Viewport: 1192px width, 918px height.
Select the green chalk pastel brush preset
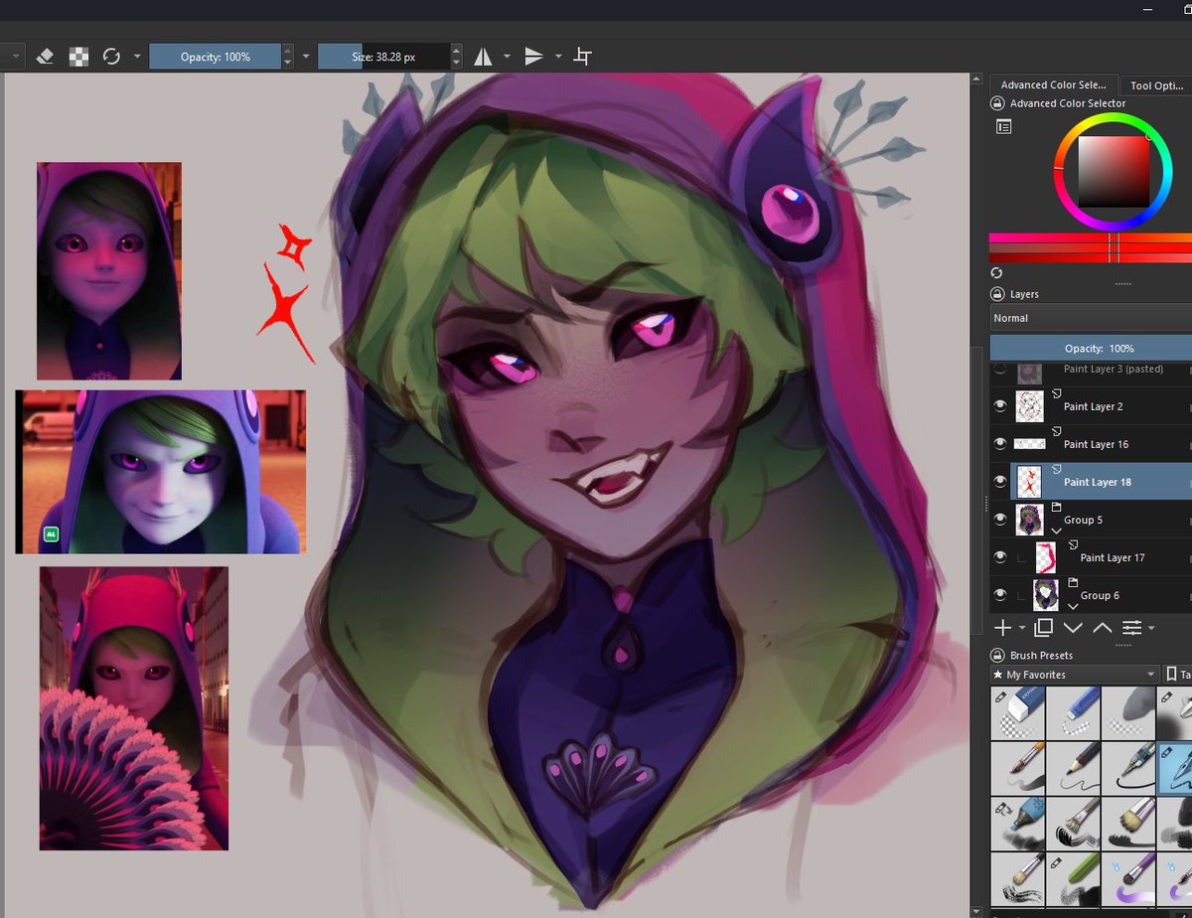(1072, 878)
